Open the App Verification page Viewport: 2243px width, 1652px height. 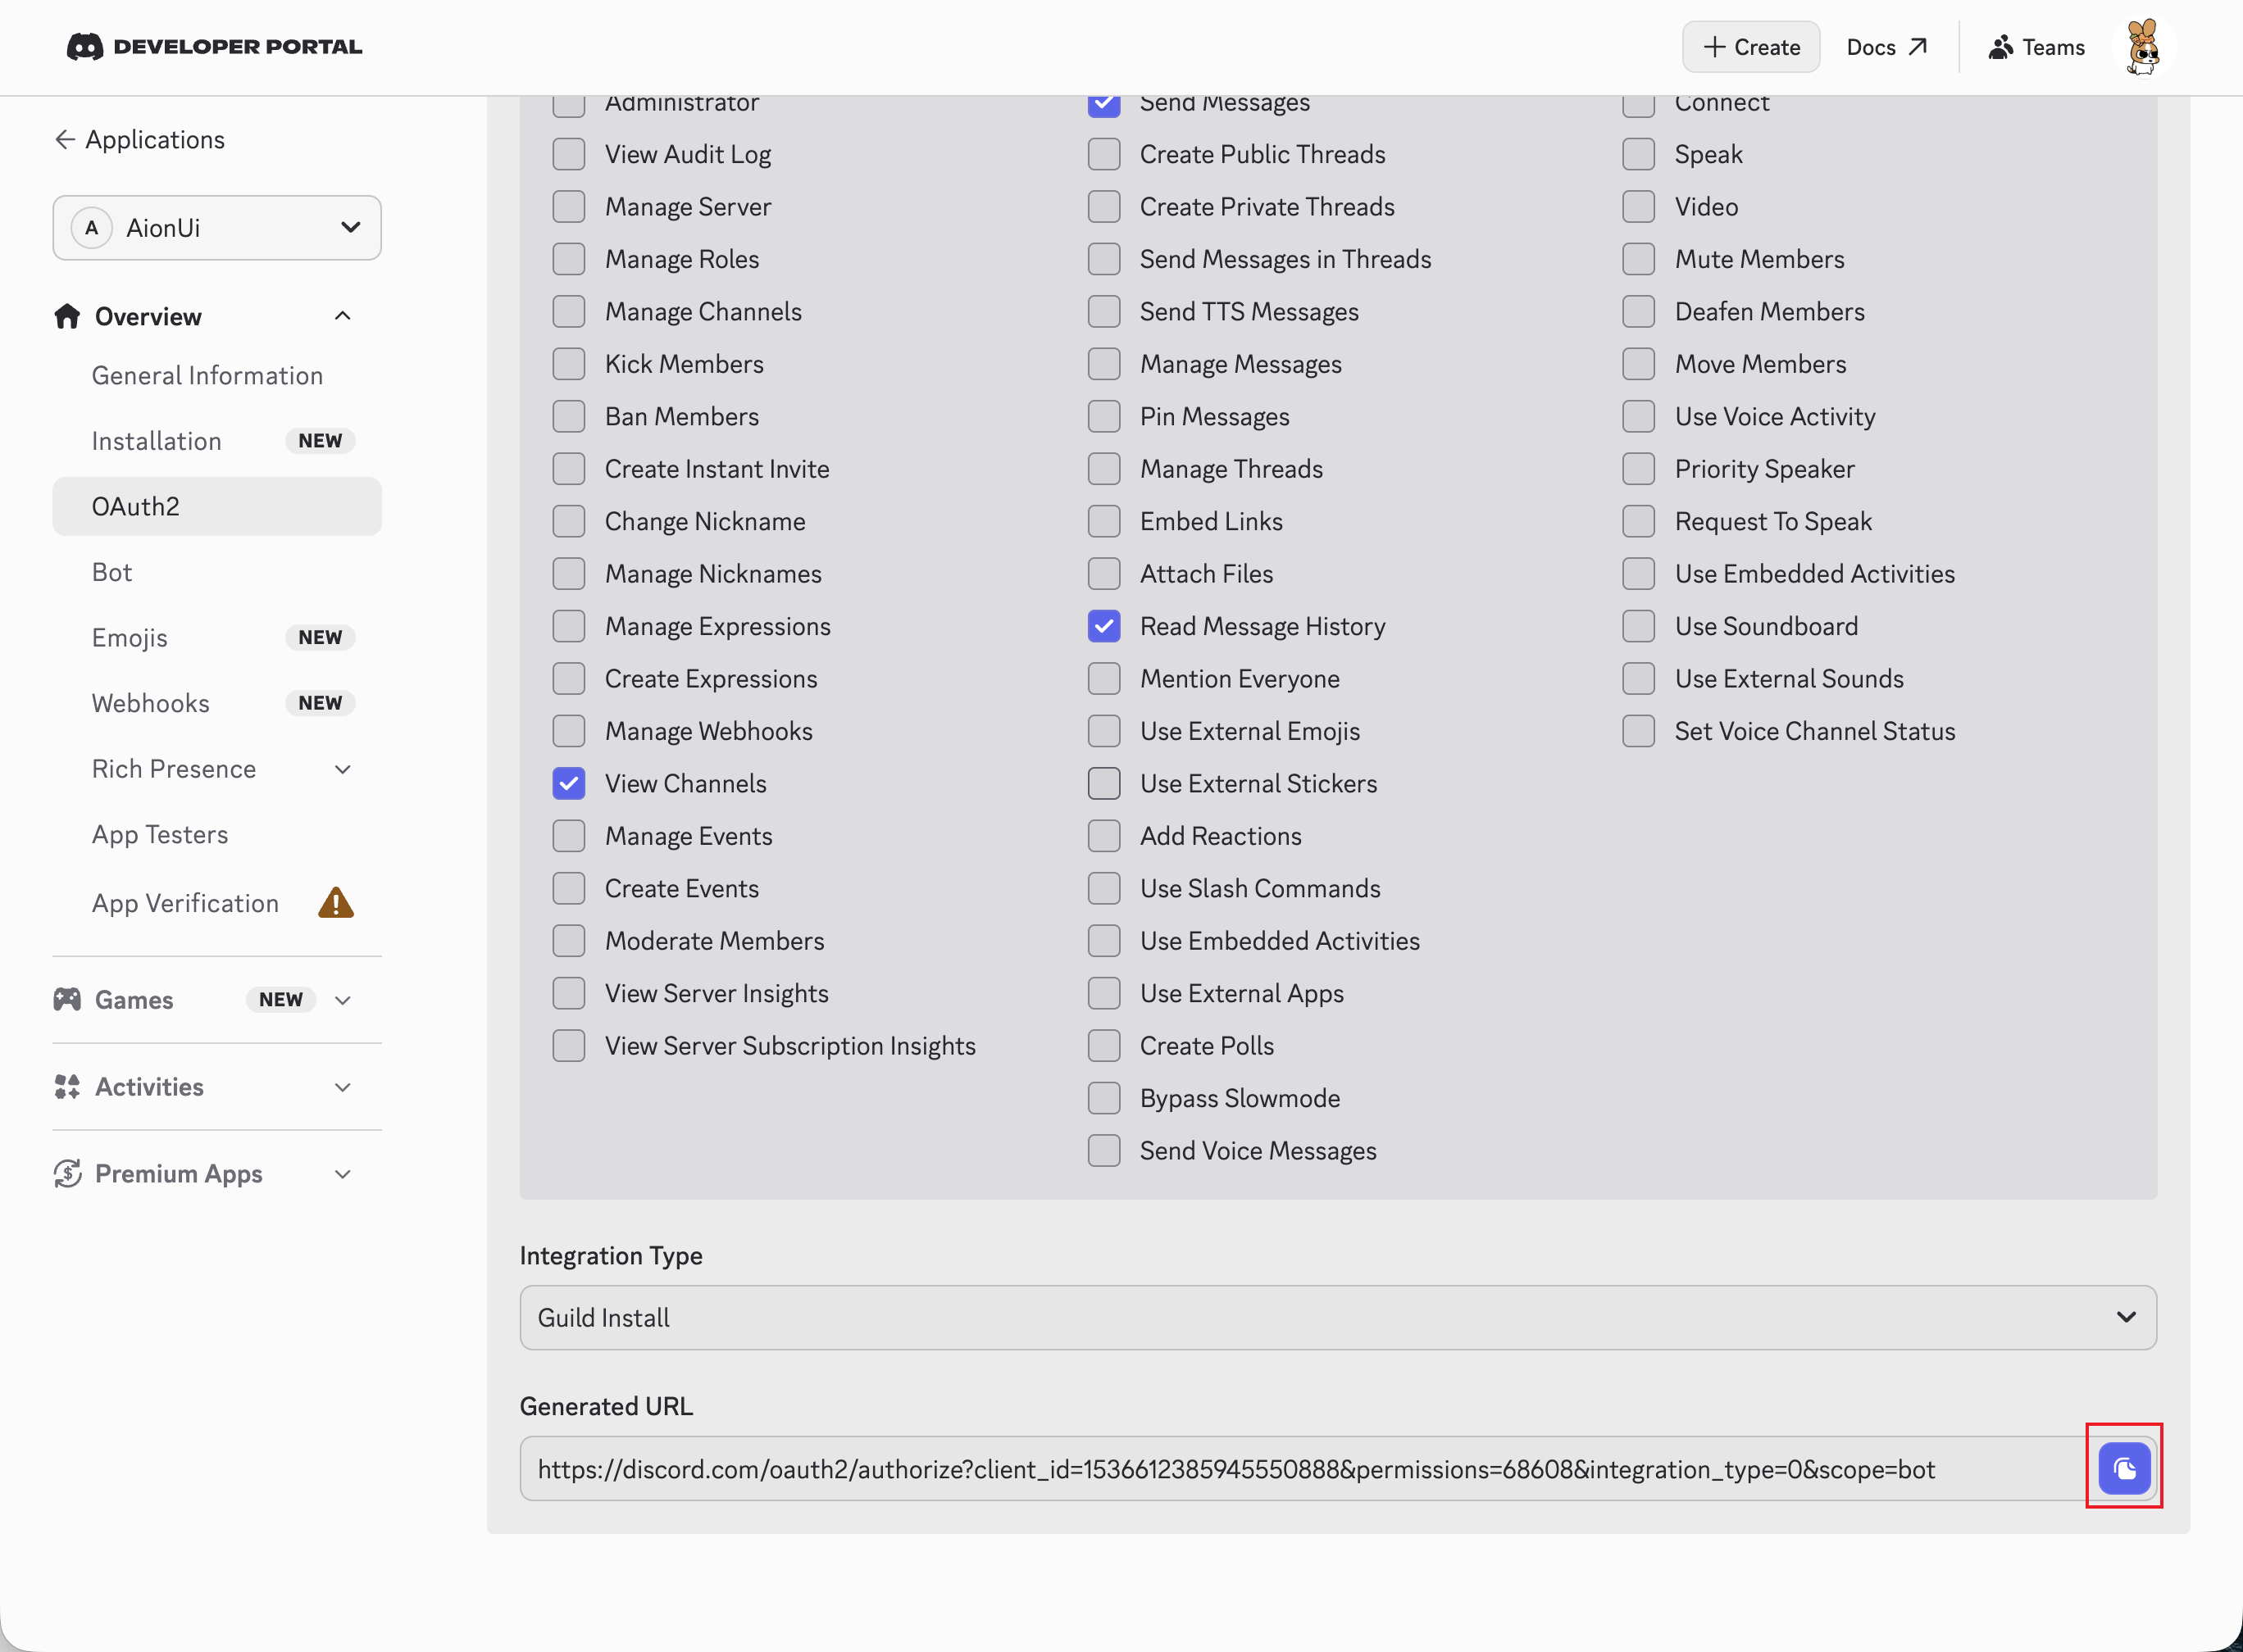185,903
